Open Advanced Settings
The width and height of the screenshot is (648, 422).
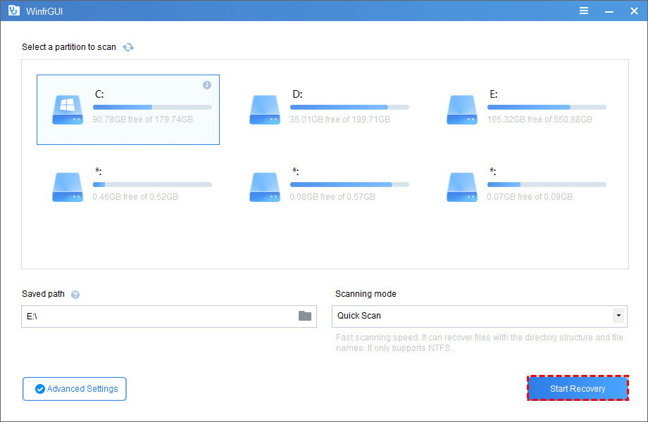point(74,388)
